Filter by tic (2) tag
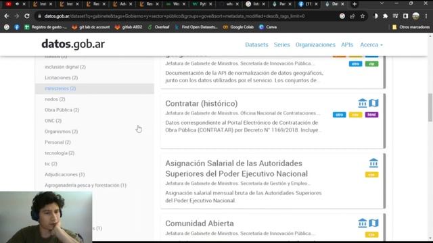This screenshot has height=243, width=433. pyautogui.click(x=51, y=163)
